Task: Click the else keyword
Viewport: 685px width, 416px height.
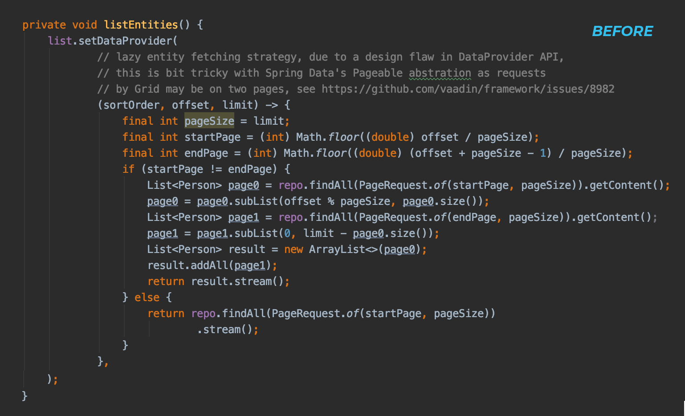Action: 147,298
